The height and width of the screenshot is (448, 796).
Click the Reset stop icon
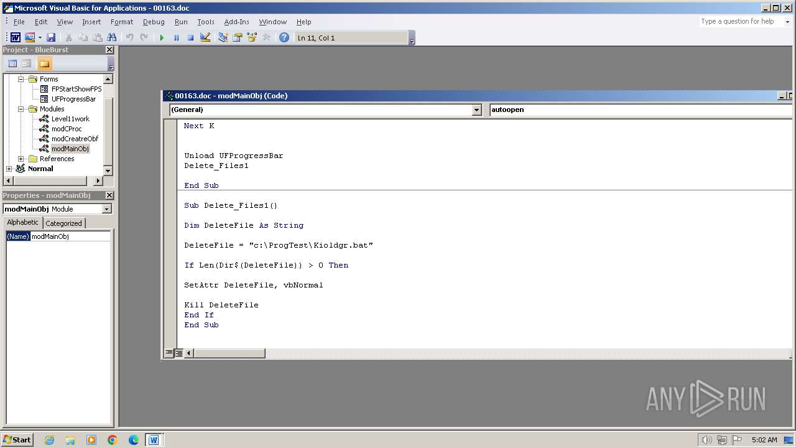click(x=190, y=38)
